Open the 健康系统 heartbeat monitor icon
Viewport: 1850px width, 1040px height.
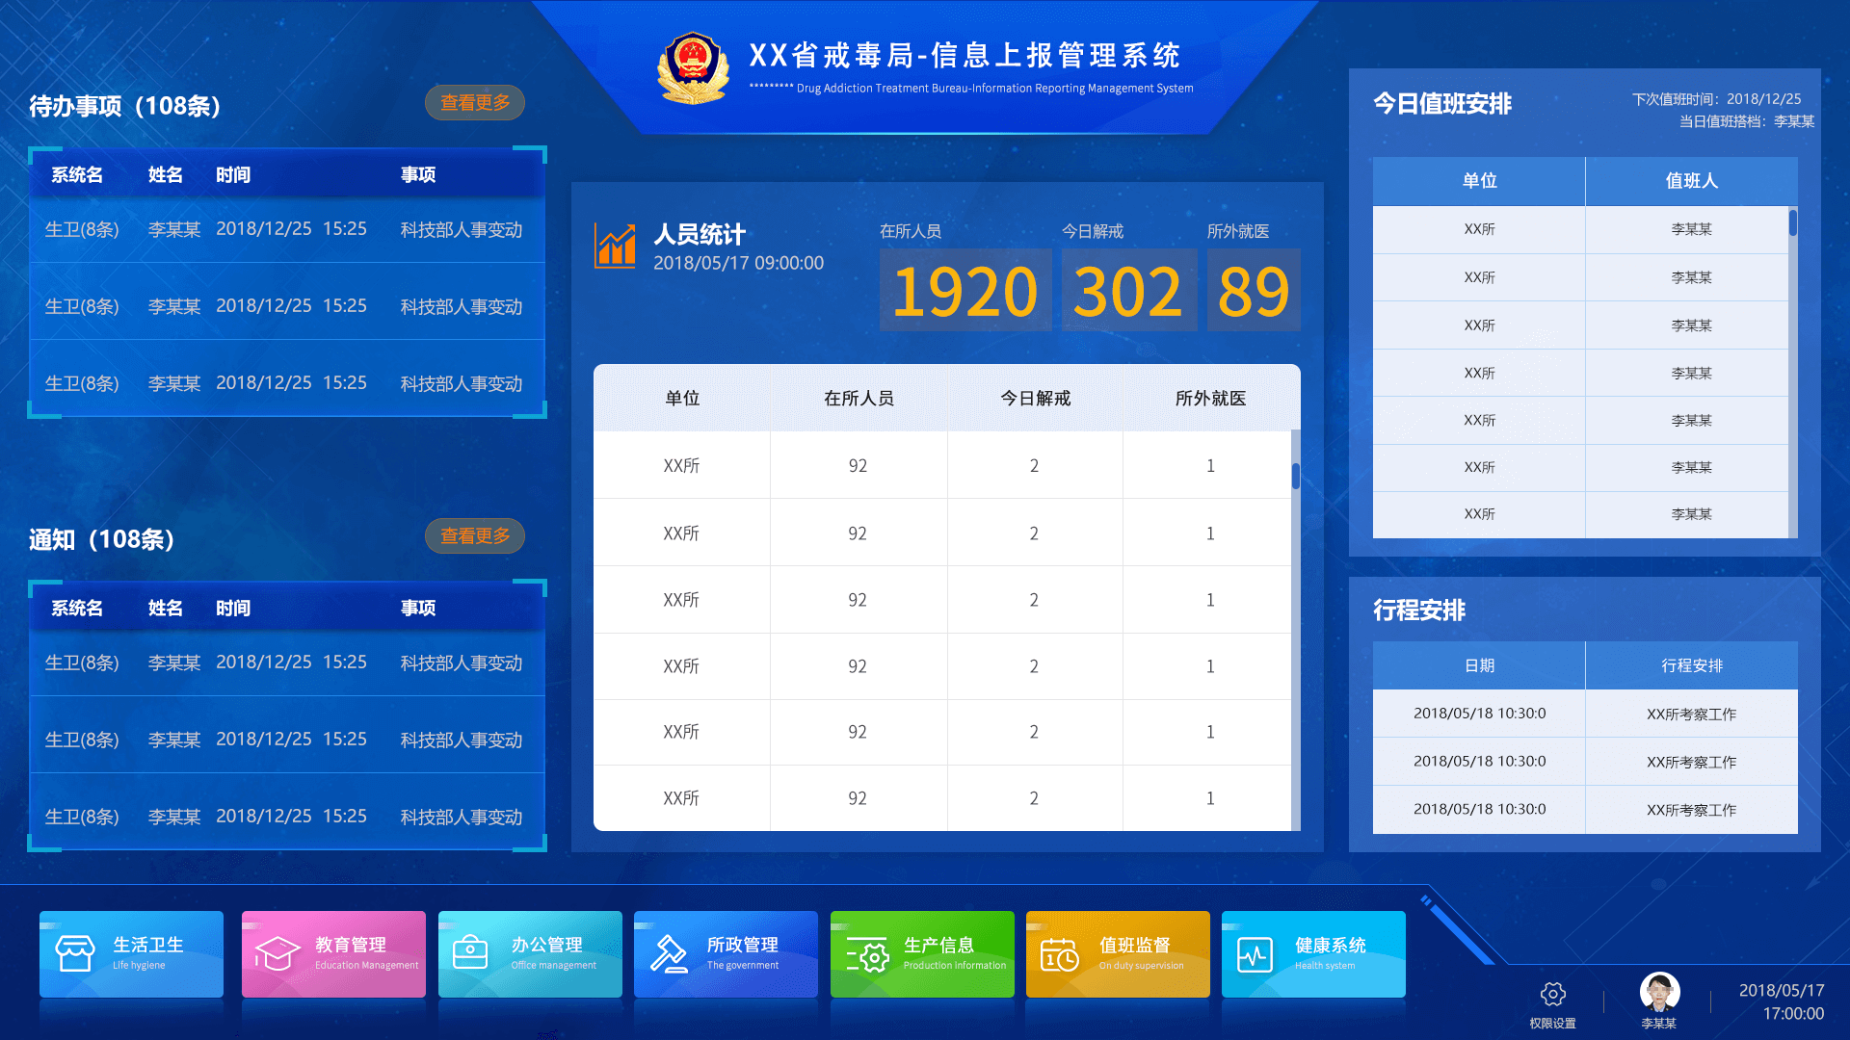(1257, 953)
